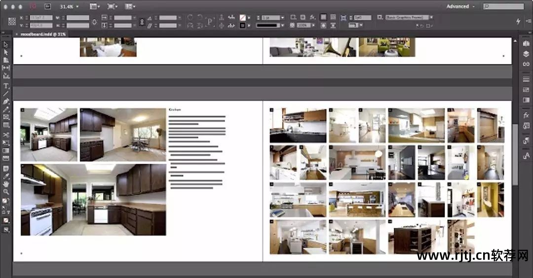Activate the Zoom magnifier tool
This screenshot has width=533, height=278.
pos(6,192)
